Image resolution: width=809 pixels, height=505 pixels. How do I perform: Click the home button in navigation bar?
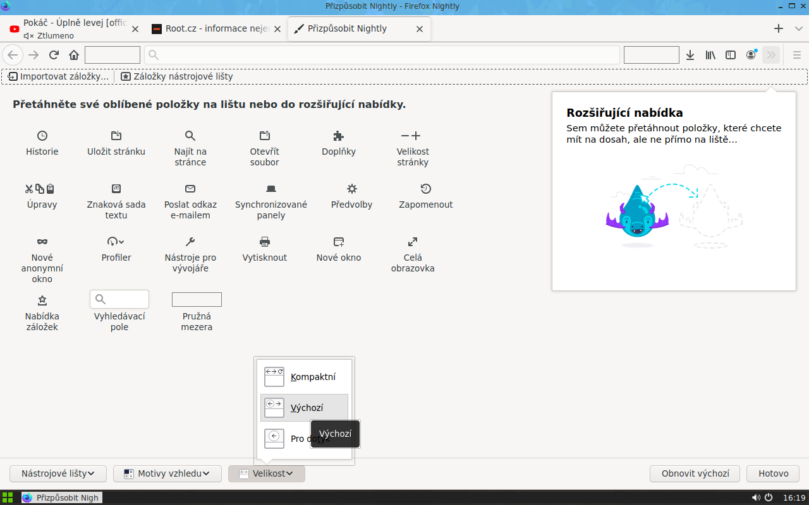click(74, 55)
